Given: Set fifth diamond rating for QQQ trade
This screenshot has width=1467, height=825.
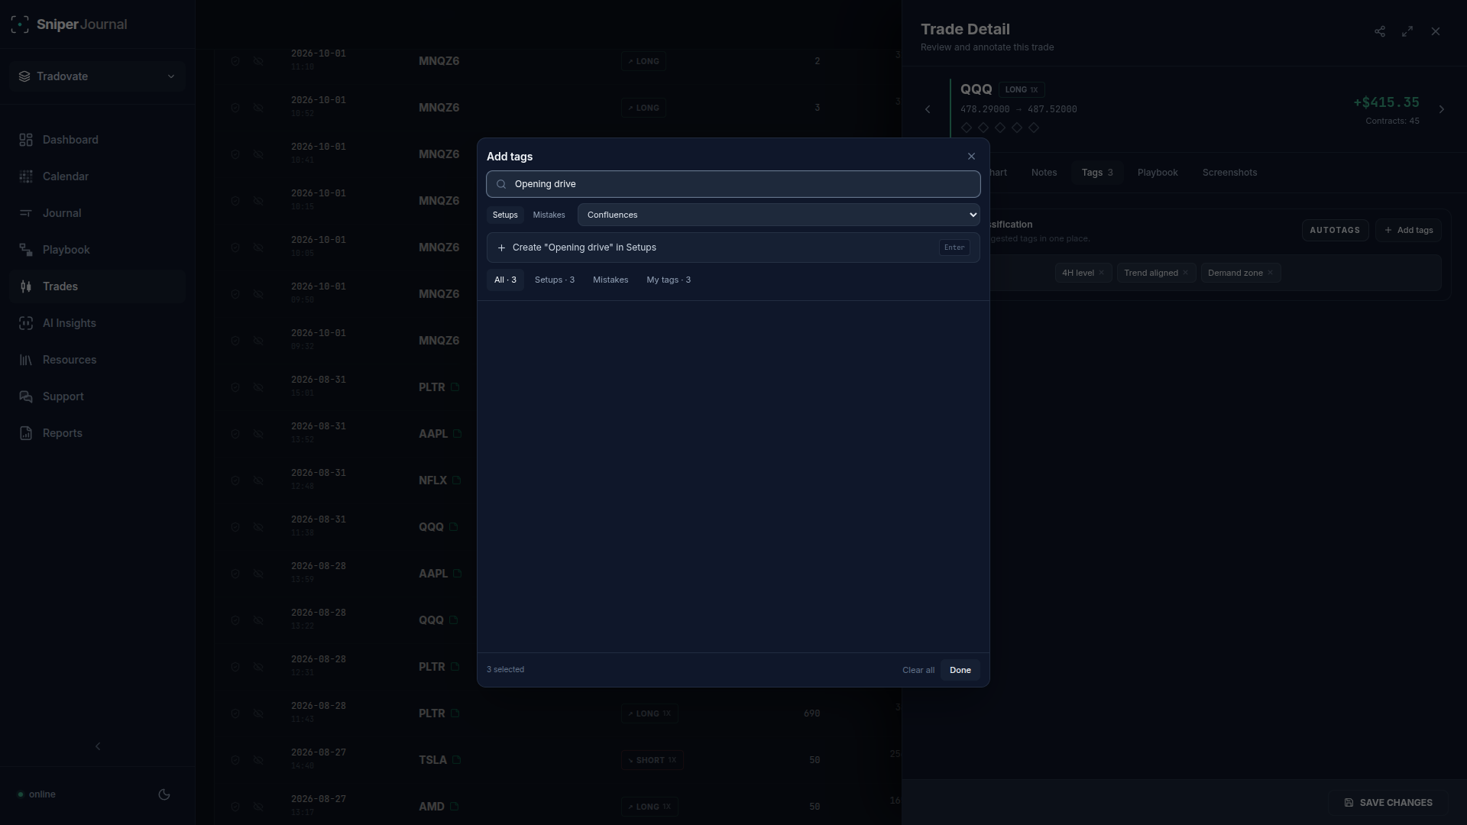Looking at the screenshot, I should pyautogui.click(x=1034, y=128).
